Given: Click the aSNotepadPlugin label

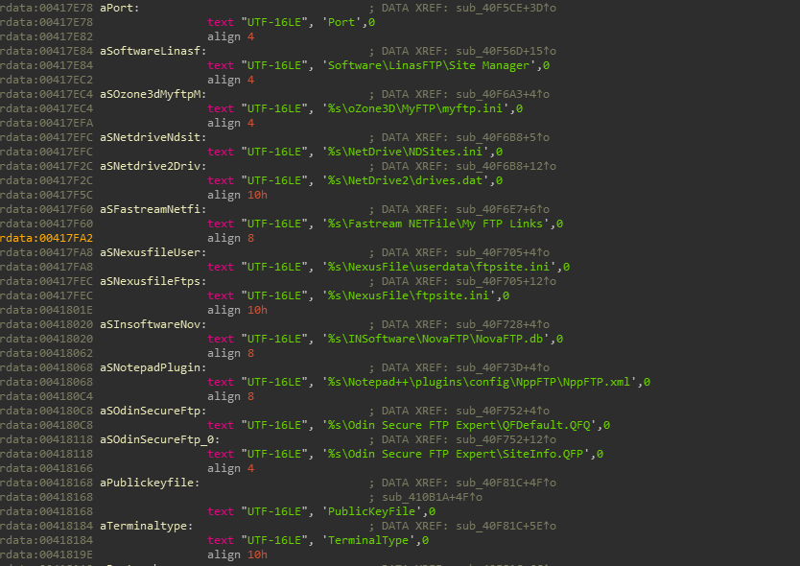Looking at the screenshot, I should tap(153, 367).
